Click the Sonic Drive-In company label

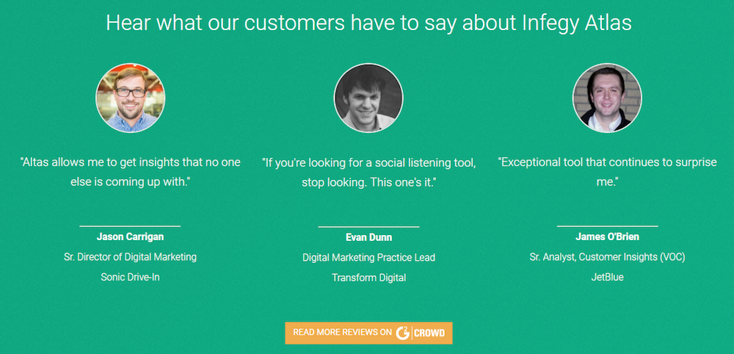coord(130,277)
